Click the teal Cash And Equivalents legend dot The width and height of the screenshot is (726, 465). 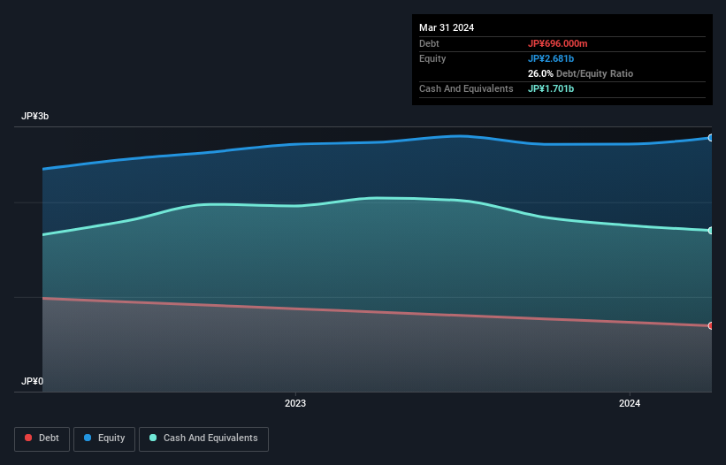[153, 438]
